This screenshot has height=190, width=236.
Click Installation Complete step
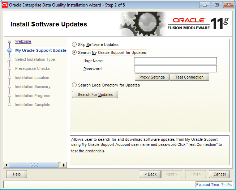[33, 105]
